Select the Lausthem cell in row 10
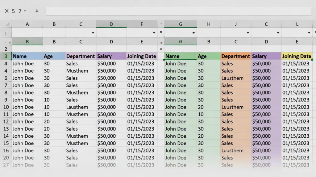Image resolution: width=316 pixels, height=177 pixels. click(x=80, y=107)
